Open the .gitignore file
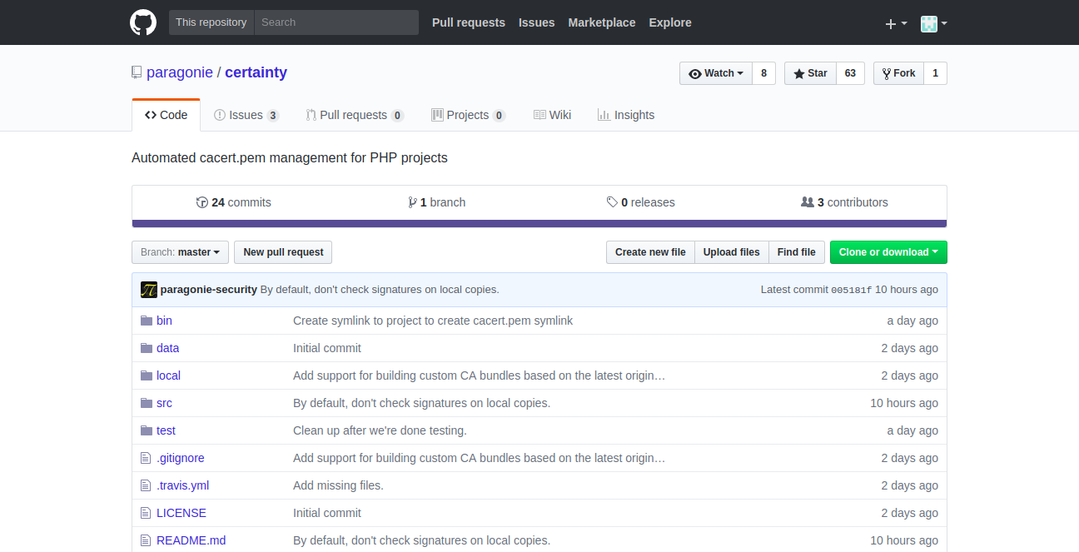This screenshot has height=552, width=1079. (181, 458)
